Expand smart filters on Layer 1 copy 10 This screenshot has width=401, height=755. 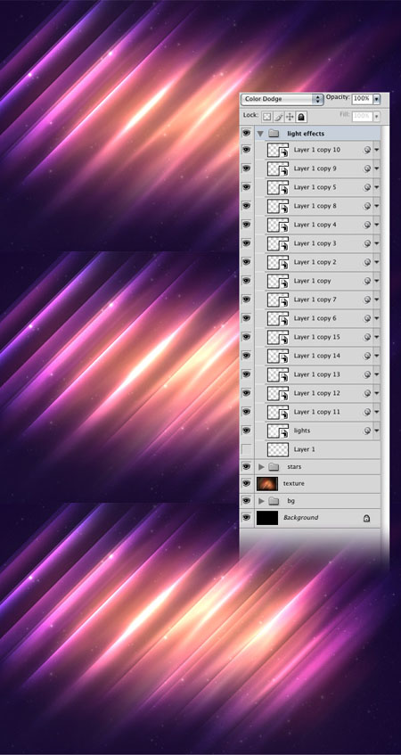376,151
